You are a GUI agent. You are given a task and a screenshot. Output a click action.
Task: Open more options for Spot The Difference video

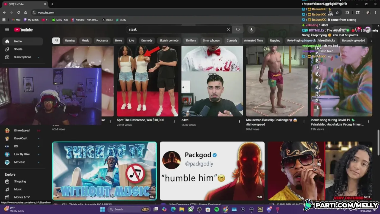click(x=175, y=121)
